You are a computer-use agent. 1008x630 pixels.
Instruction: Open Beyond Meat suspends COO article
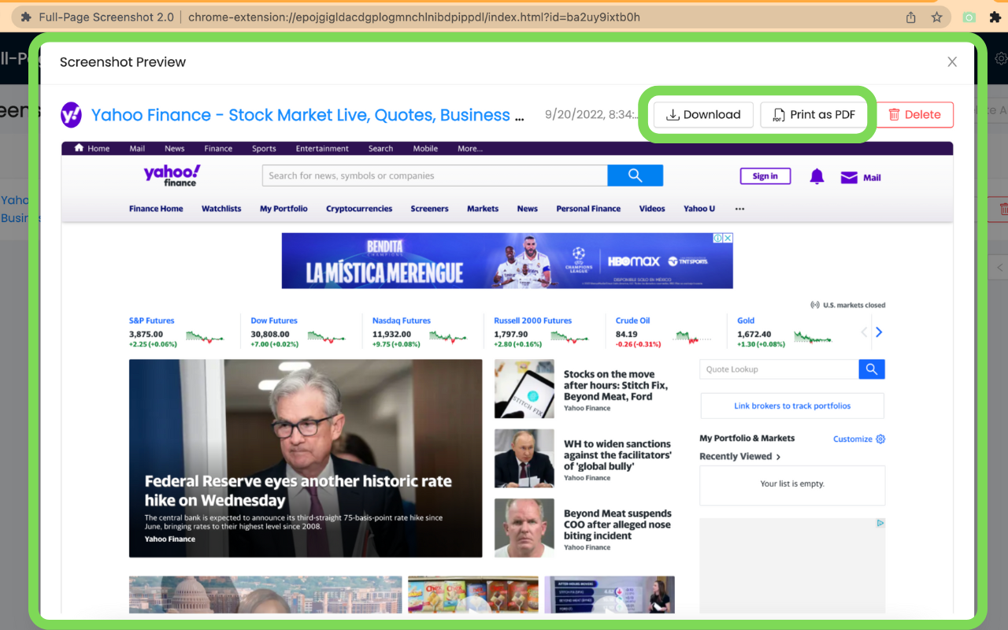click(617, 524)
